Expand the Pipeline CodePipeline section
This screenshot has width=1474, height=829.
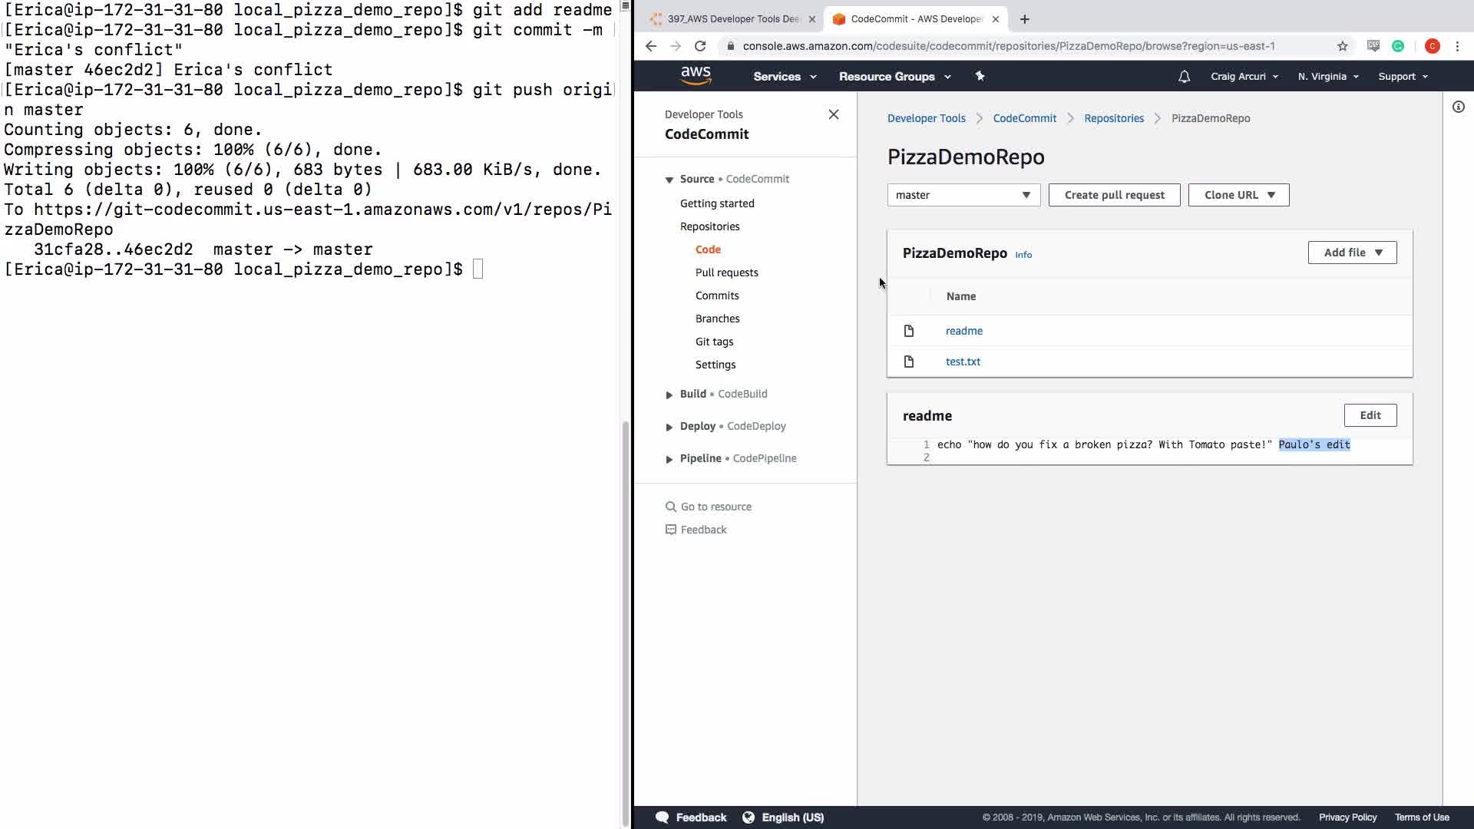(x=669, y=459)
